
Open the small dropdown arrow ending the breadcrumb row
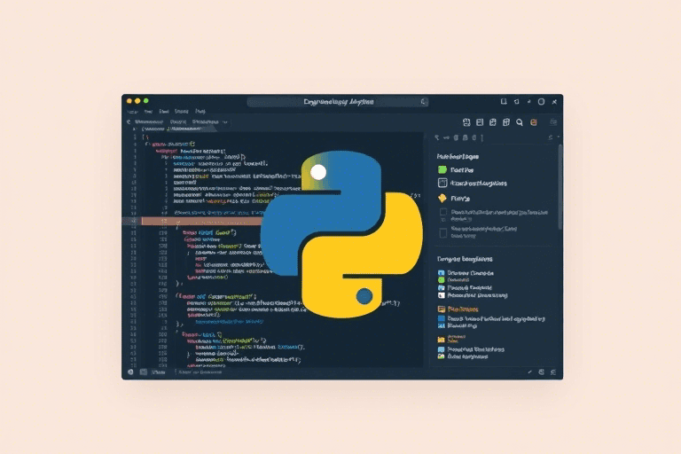tap(225, 122)
